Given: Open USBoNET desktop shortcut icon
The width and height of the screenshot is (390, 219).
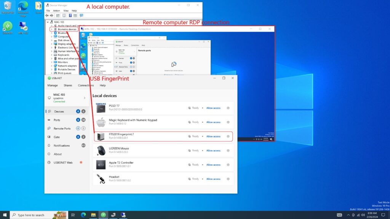Looking at the screenshot, I should click(x=7, y=27).
